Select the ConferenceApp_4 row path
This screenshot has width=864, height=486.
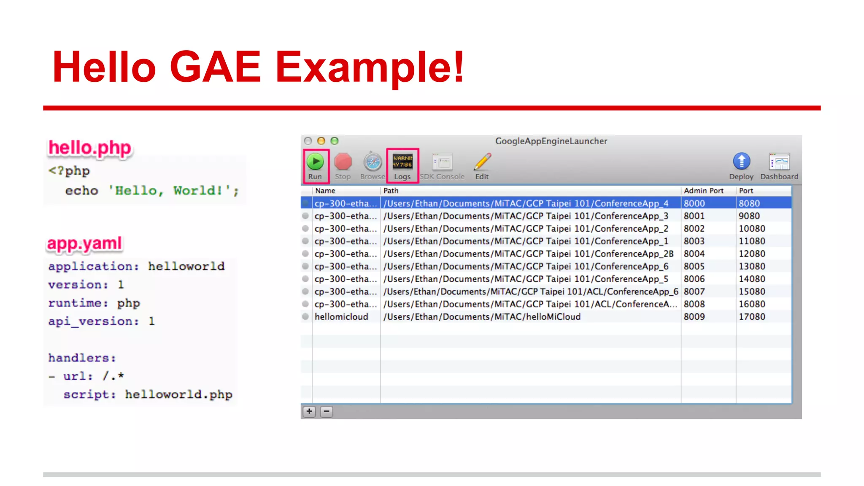[x=526, y=203]
